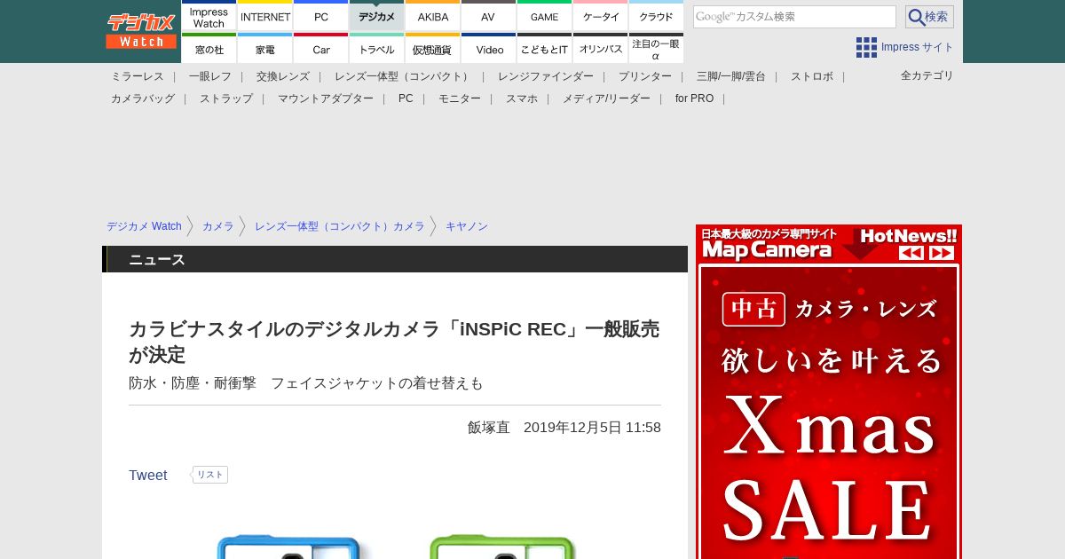Click the デジカメ Watch breadcrumb link
This screenshot has width=1065, height=559.
click(144, 226)
